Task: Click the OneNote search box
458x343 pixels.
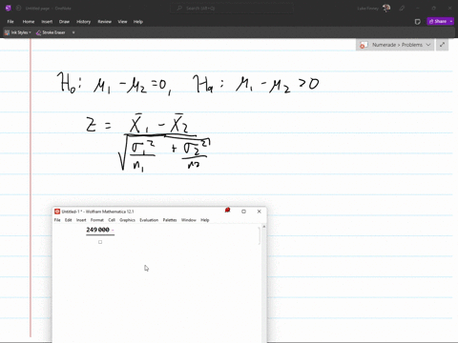Action: 231,9
